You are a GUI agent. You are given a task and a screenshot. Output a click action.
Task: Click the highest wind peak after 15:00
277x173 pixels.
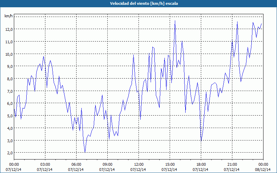tap(175, 21)
